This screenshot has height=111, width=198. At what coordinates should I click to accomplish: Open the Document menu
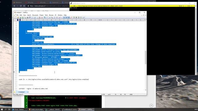(35, 15)
